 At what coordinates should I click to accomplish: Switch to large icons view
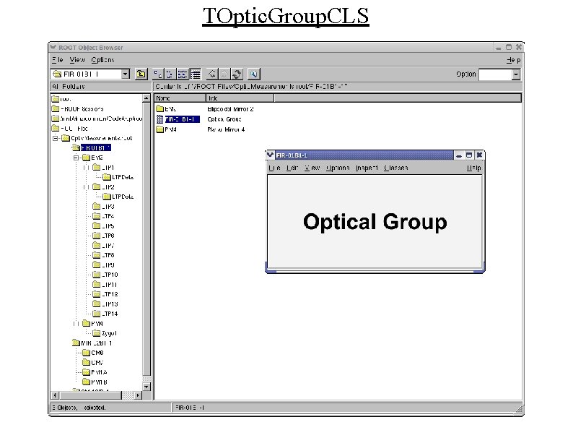[158, 74]
